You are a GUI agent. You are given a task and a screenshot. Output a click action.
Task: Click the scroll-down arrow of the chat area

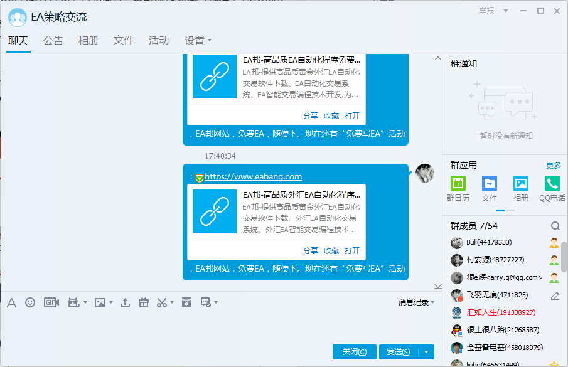pyautogui.click(x=438, y=286)
